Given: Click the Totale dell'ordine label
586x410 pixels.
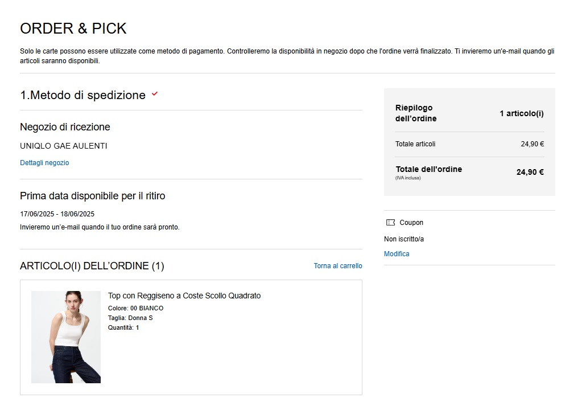Looking at the screenshot, I should (x=428, y=169).
